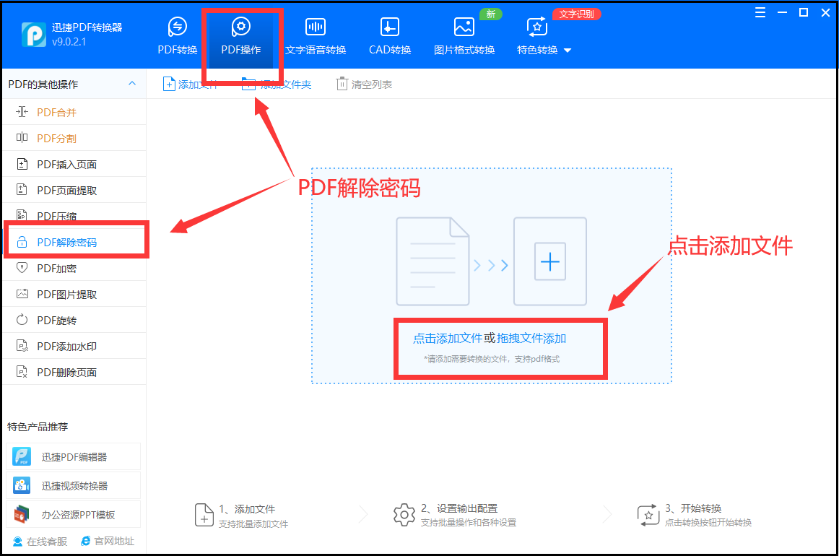Choose PDF页面提取 from the list
Screen dimensions: 839x556
tap(74, 190)
